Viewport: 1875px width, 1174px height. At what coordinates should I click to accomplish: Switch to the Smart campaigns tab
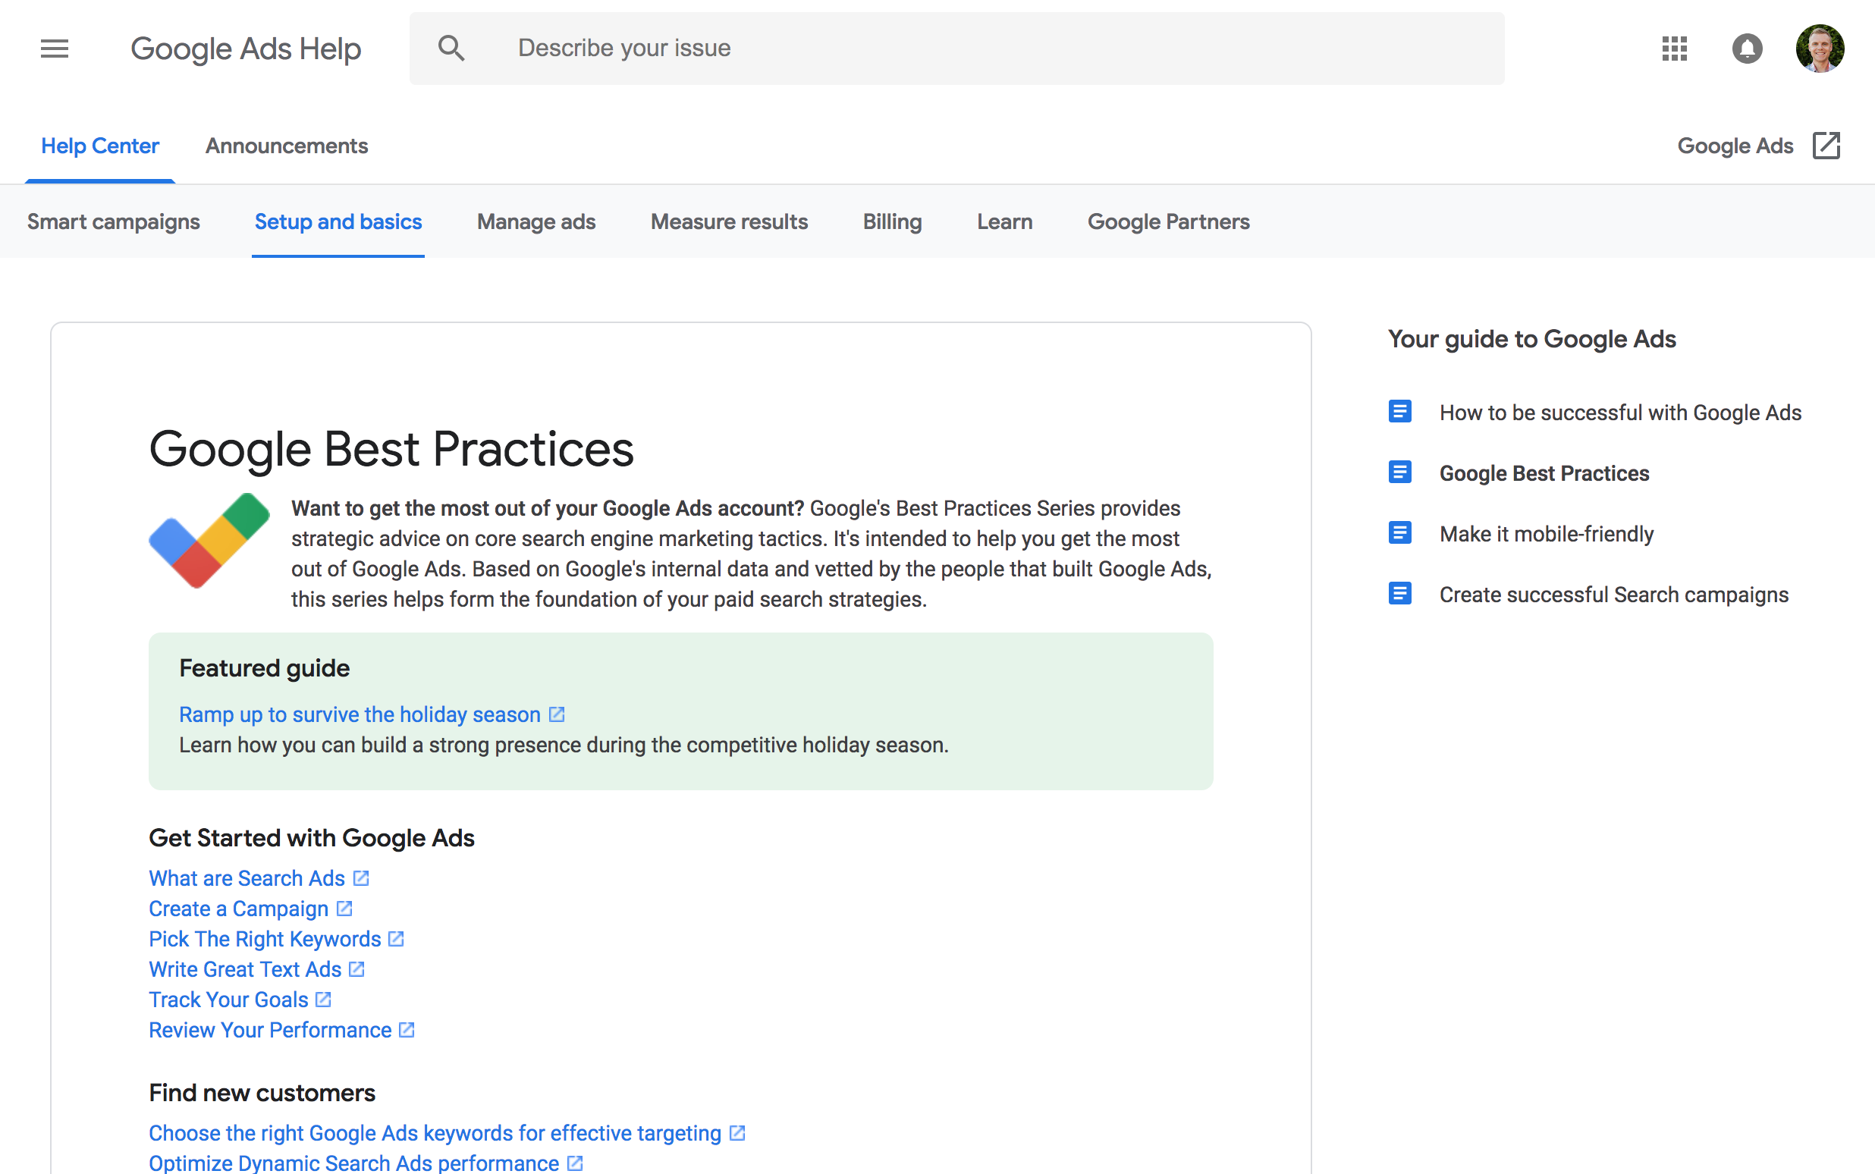113,221
